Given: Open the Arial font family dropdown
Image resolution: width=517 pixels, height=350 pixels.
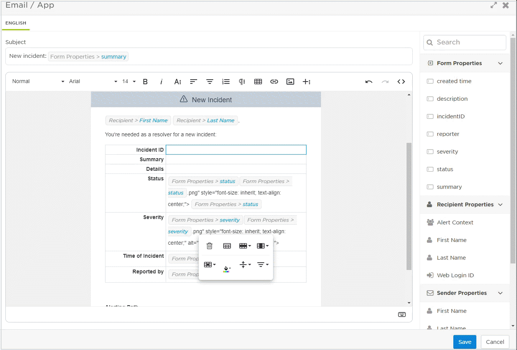Looking at the screenshot, I should pyautogui.click(x=93, y=82).
